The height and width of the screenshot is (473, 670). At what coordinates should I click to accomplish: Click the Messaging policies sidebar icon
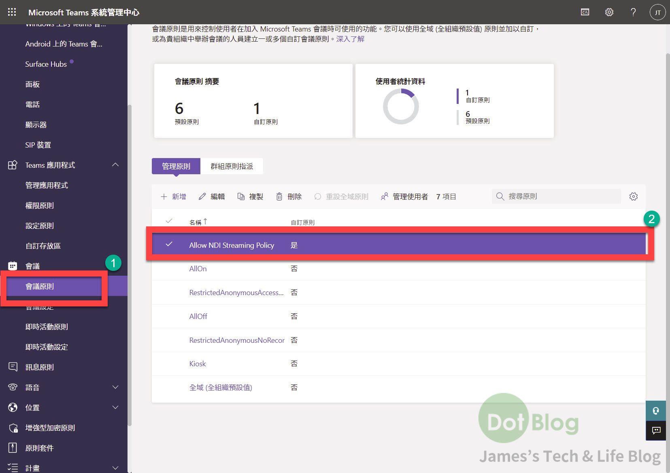(13, 367)
